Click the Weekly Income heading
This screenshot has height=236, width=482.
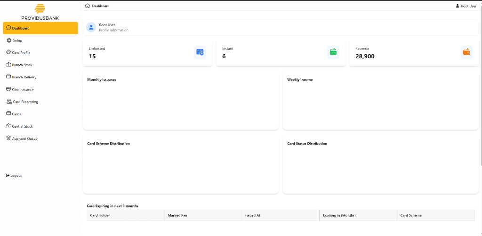pyautogui.click(x=300, y=80)
